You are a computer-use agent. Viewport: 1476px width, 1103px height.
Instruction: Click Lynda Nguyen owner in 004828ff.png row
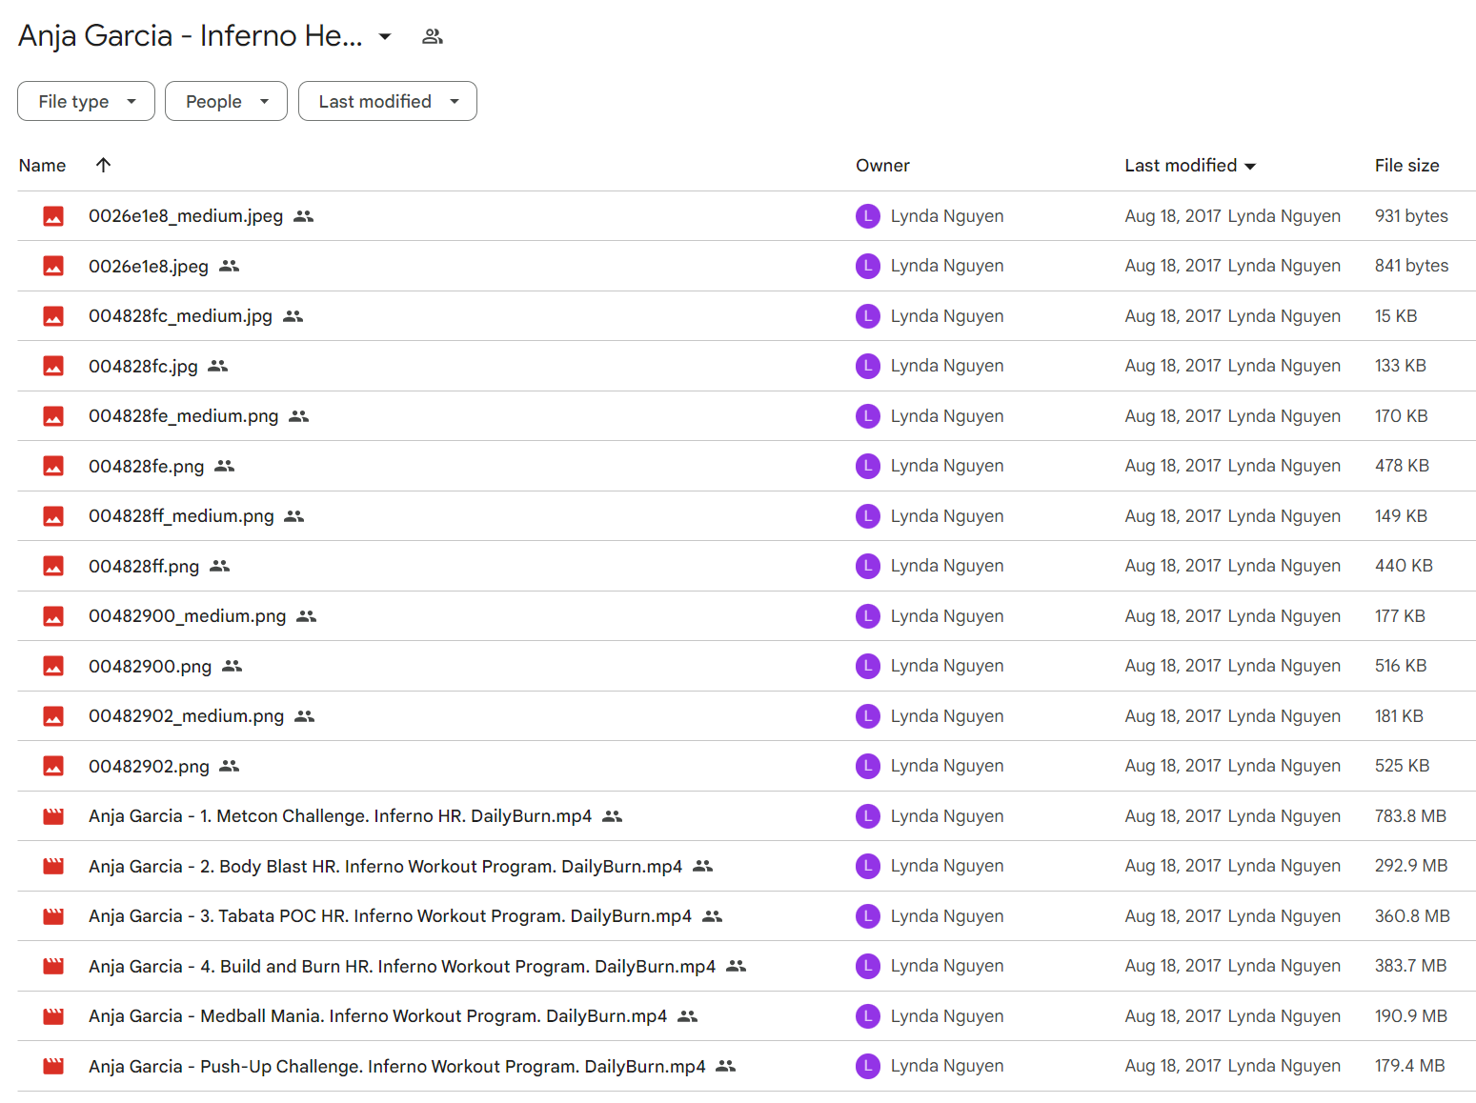point(947,566)
